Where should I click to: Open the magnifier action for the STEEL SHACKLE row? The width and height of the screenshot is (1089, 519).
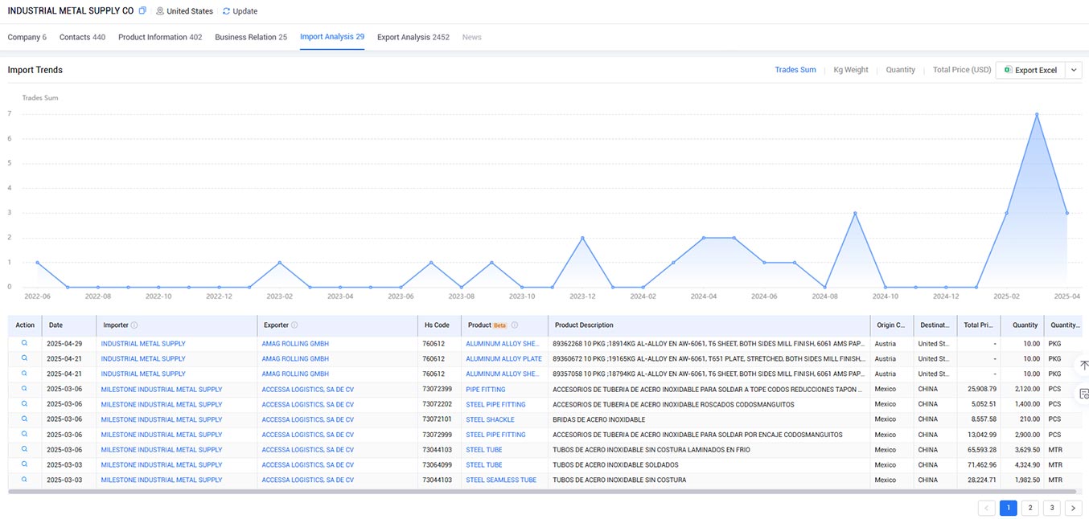(x=25, y=419)
